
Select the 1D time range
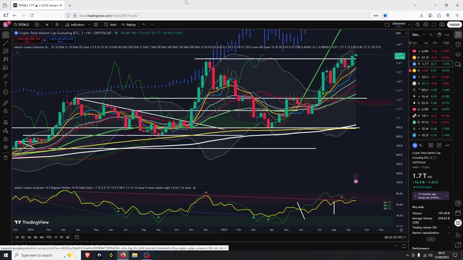[17, 237]
